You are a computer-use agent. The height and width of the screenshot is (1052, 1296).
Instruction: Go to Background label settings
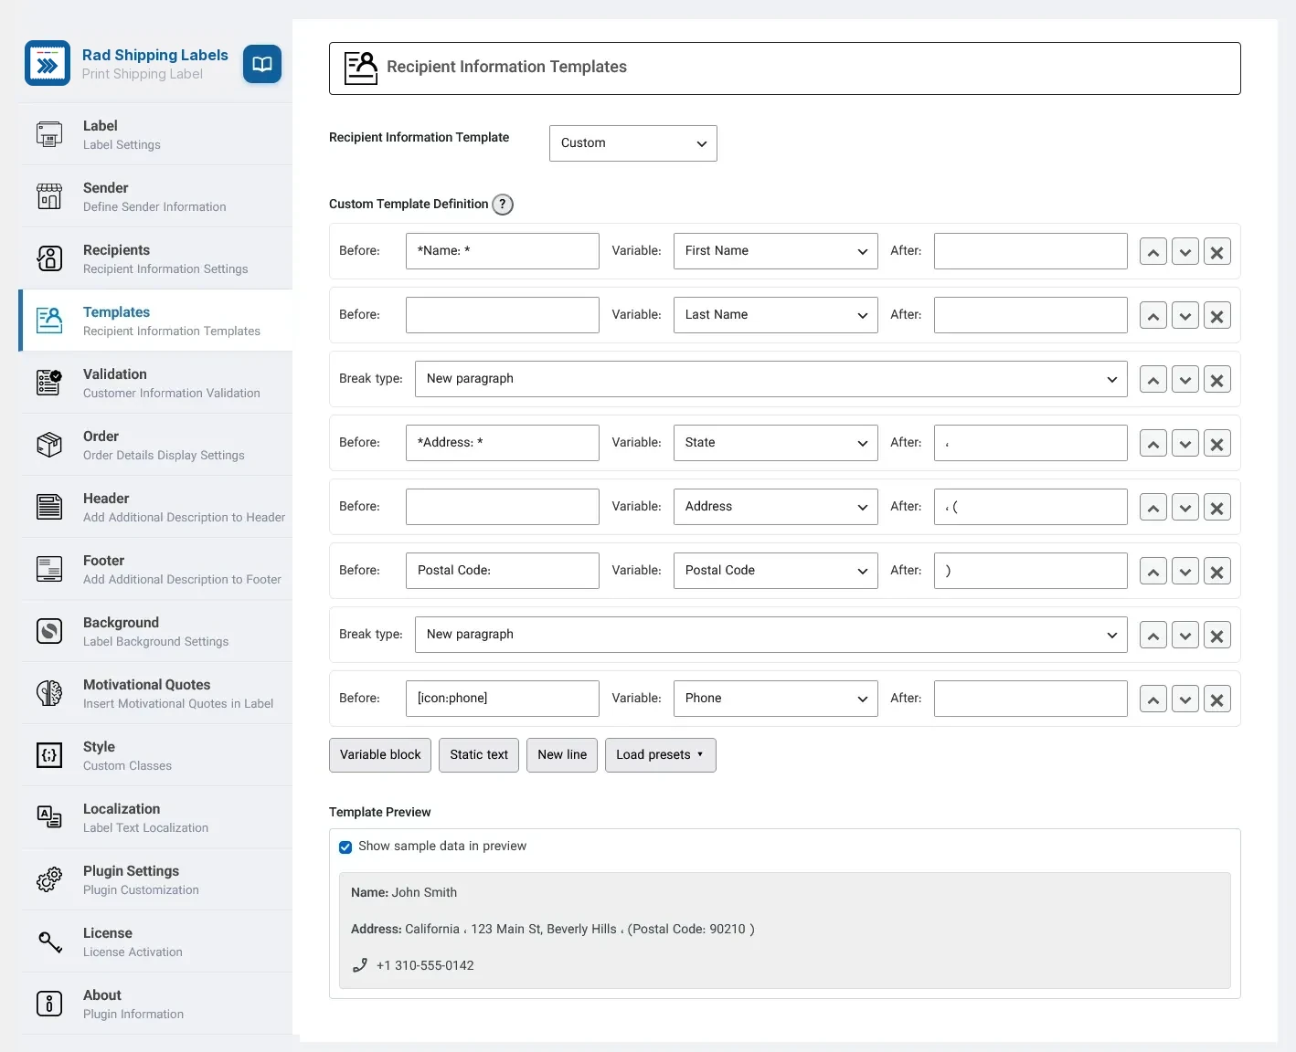(x=156, y=631)
